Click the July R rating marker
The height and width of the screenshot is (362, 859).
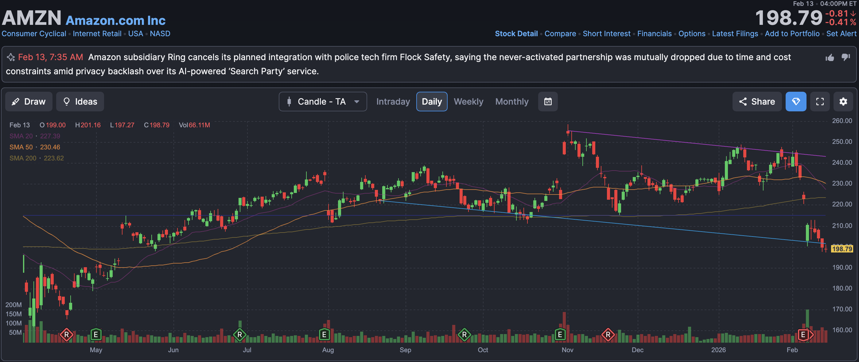click(x=239, y=334)
